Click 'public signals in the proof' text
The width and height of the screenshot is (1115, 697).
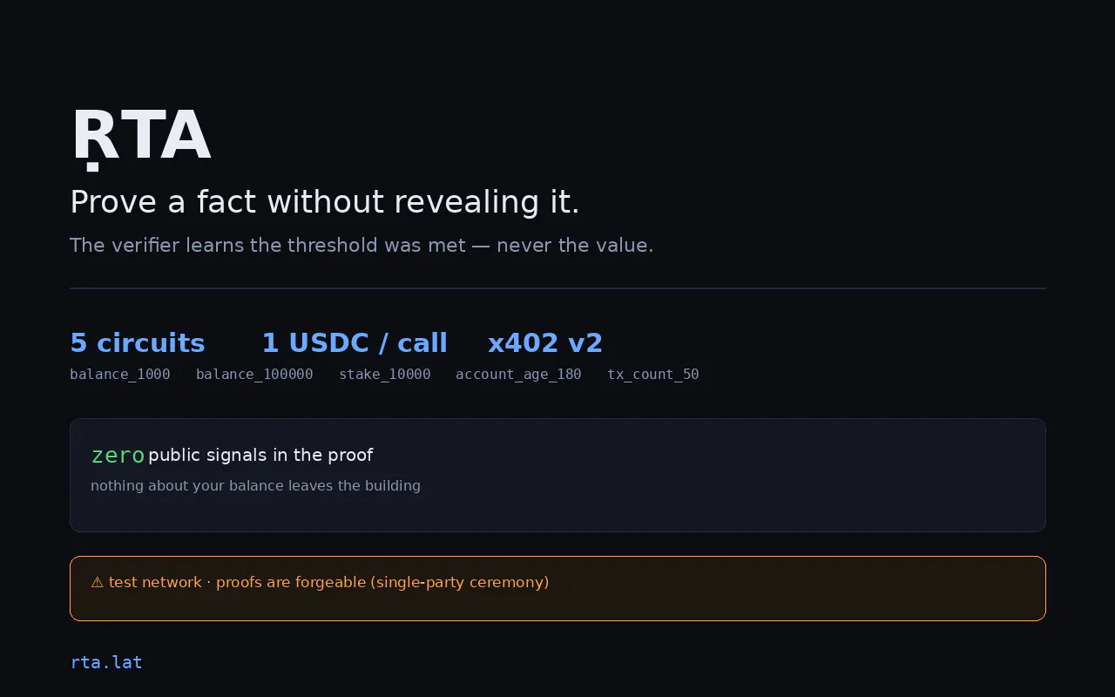click(x=260, y=456)
